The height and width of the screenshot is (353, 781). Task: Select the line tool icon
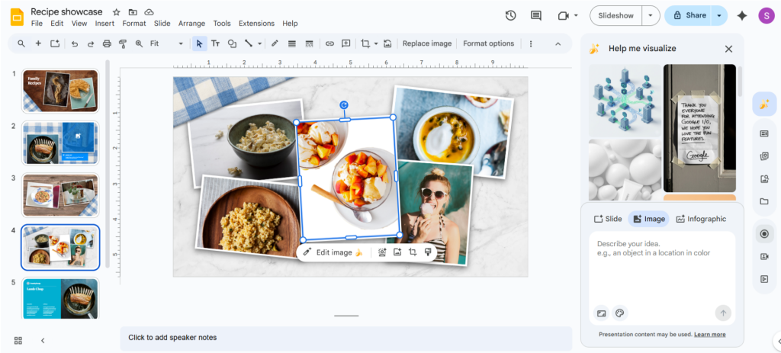[248, 43]
